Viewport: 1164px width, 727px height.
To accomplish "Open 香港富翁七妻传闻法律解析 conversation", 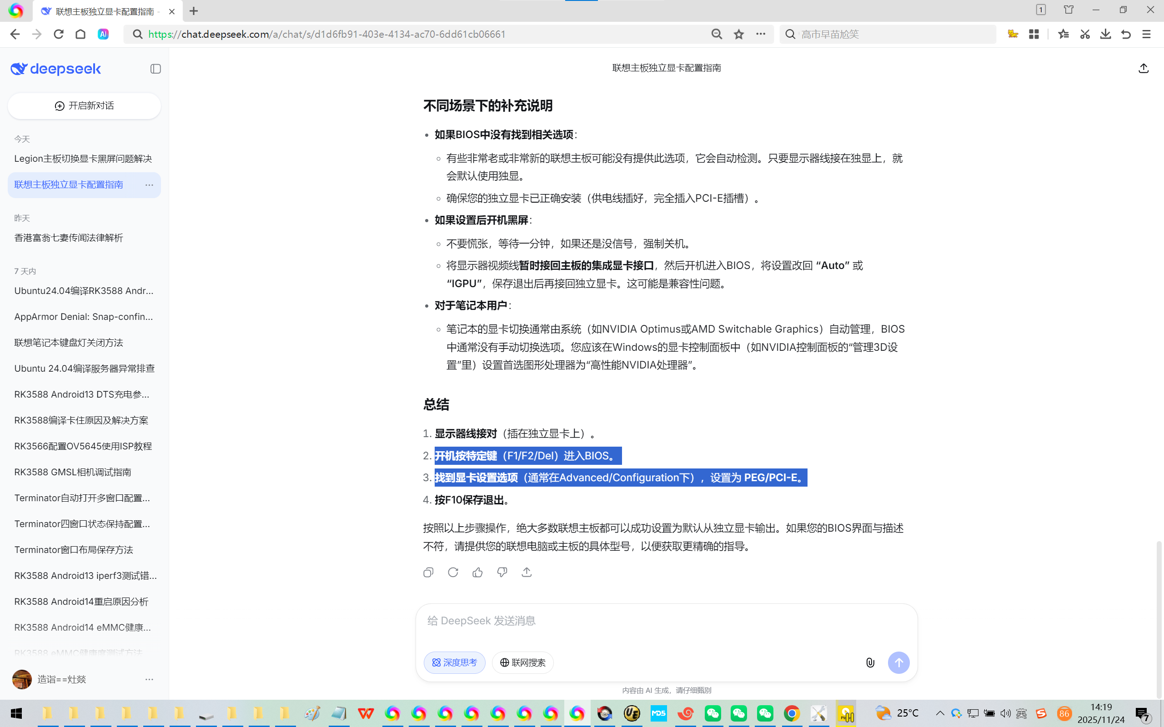I will pos(69,238).
